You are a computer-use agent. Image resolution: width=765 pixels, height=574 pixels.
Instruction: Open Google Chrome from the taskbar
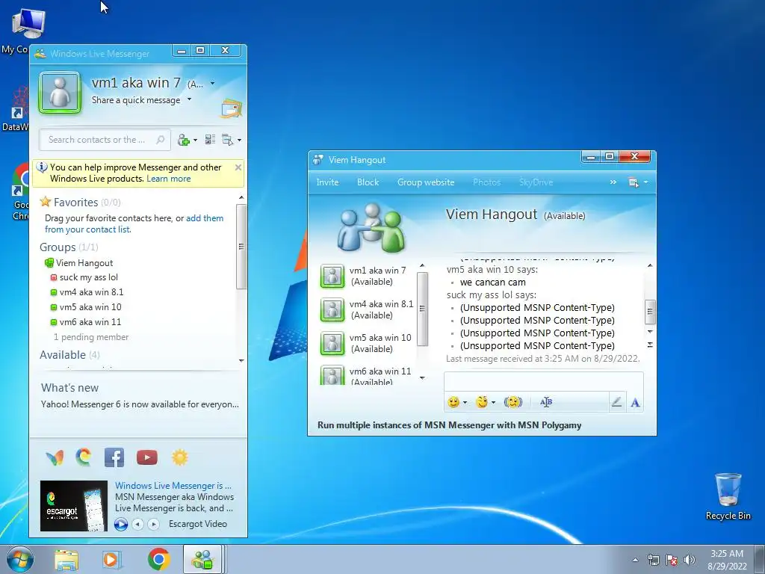click(x=159, y=559)
